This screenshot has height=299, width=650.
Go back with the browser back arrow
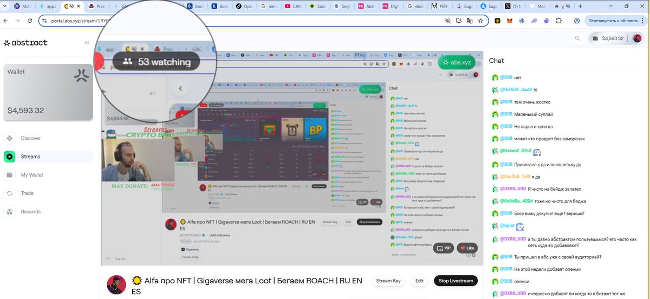pyautogui.click(x=5, y=21)
